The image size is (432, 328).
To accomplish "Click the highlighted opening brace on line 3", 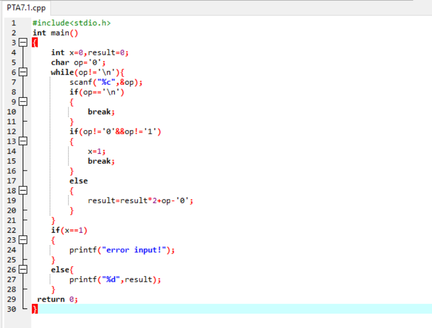I will (x=35, y=43).
